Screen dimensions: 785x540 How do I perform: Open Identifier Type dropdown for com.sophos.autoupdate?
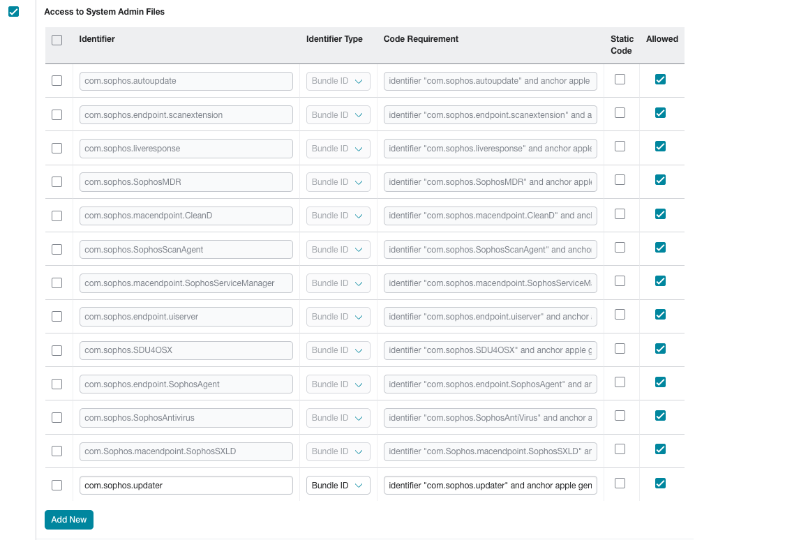pos(338,81)
